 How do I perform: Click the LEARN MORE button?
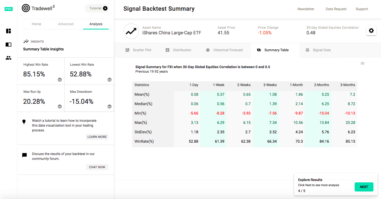[x=97, y=137]
